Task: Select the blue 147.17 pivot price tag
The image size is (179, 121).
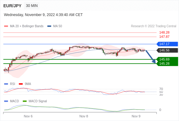Action: click(167, 44)
